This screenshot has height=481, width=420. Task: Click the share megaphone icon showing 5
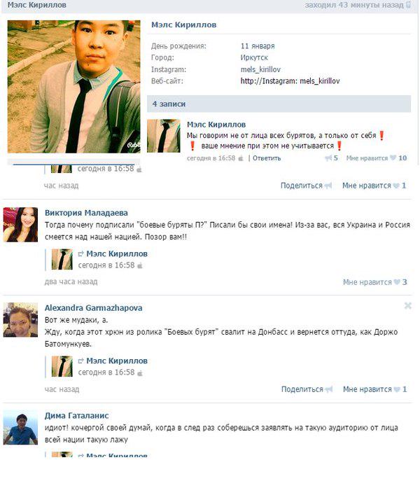[x=328, y=158]
